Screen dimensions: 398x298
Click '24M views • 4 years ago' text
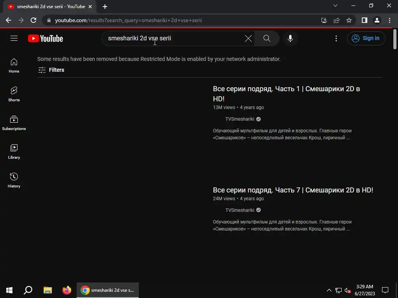[238, 199]
